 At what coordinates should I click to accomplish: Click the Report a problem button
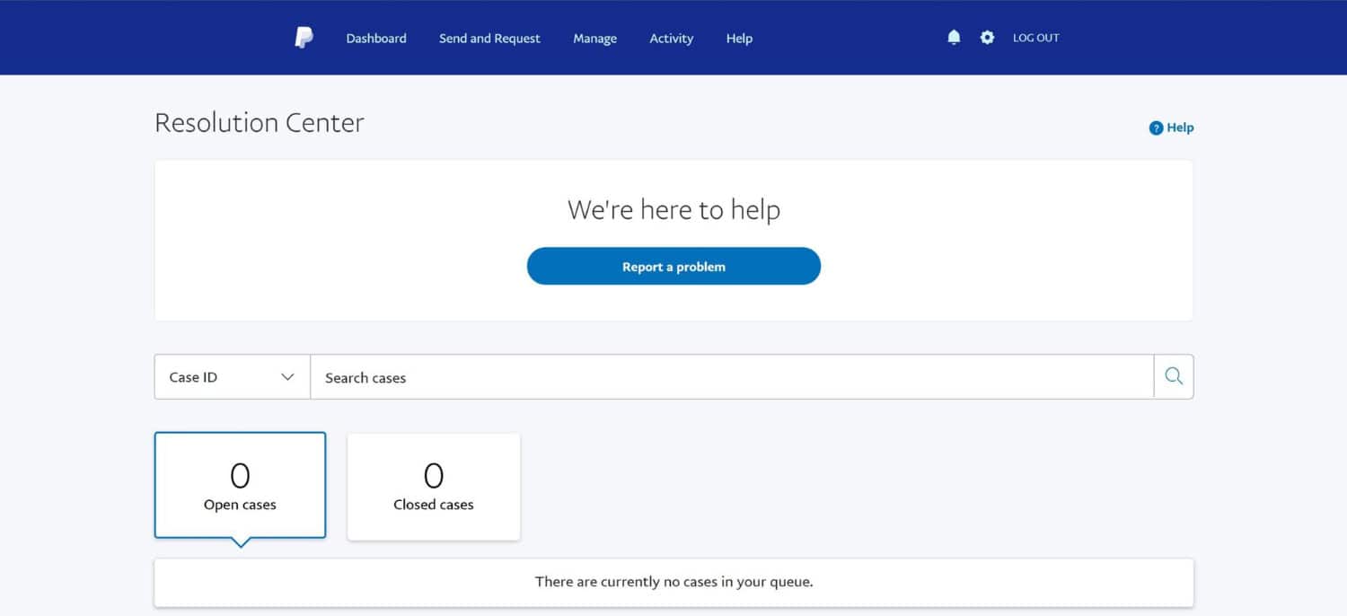coord(673,267)
